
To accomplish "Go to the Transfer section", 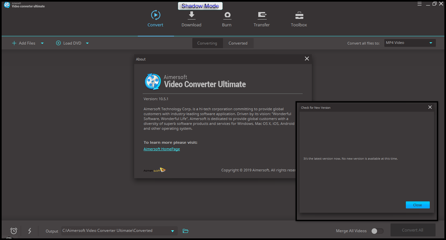I will [262, 19].
